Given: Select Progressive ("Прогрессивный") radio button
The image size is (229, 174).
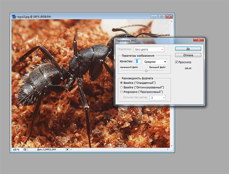Looking at the screenshot, I should click(122, 92).
